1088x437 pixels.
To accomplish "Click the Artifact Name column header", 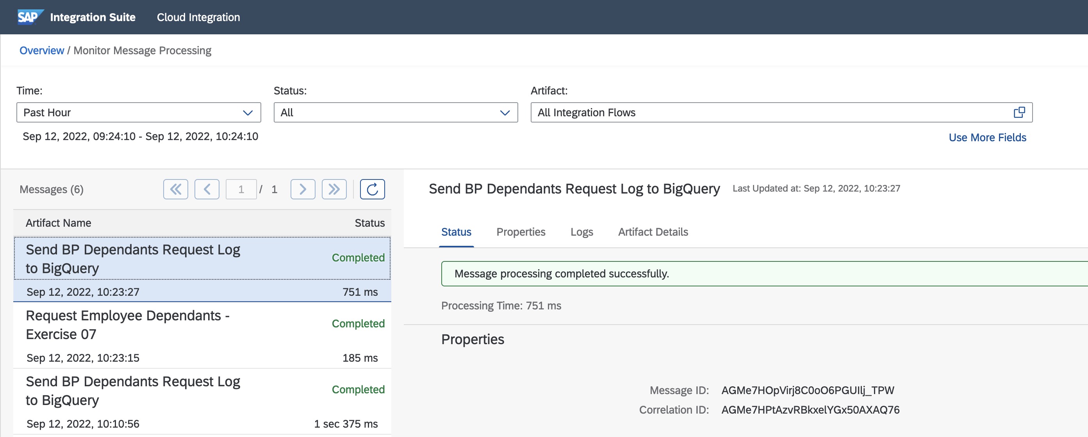I will point(58,223).
